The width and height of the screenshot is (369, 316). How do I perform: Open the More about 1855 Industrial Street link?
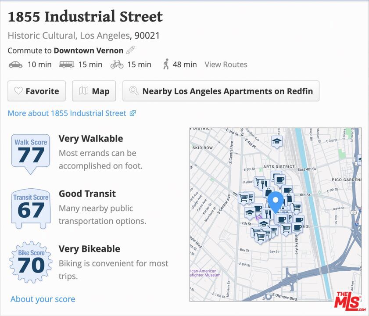pos(66,113)
